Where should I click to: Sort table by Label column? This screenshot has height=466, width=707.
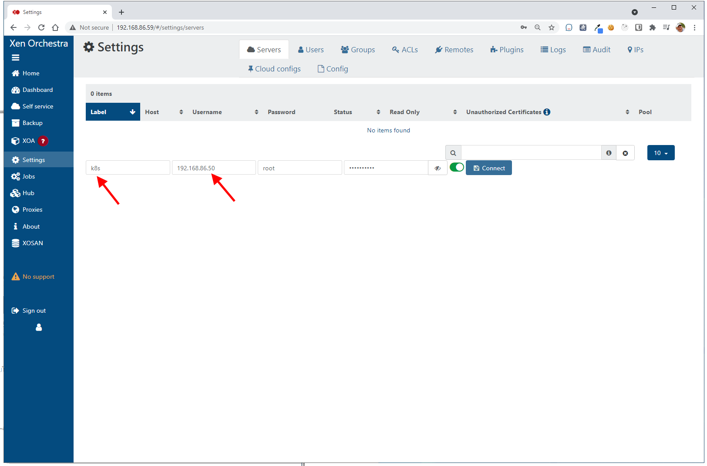(113, 112)
